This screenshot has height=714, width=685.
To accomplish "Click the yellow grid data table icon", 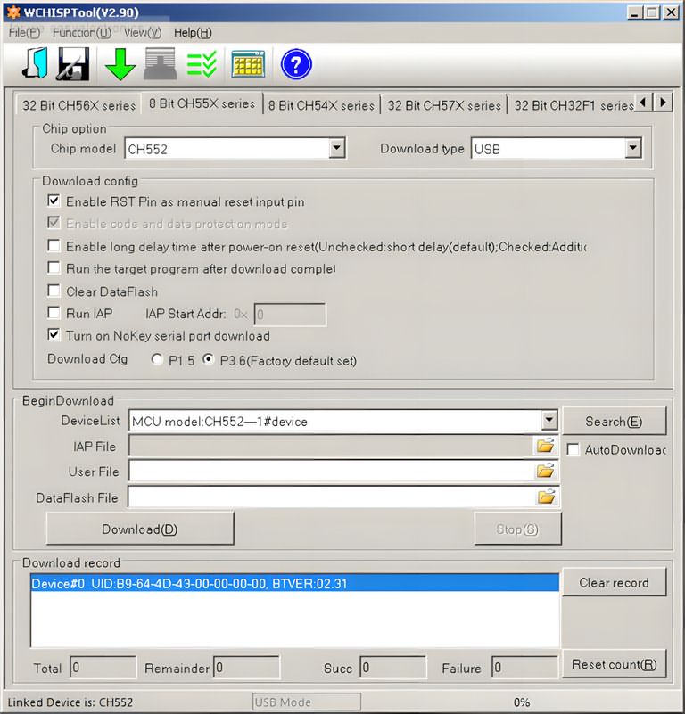I will (x=248, y=64).
